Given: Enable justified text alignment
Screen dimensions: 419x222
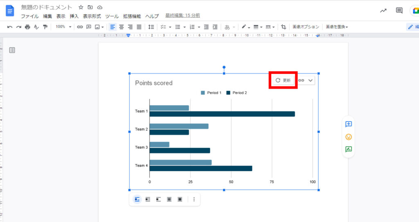Looking at the screenshot, I should [139, 27].
